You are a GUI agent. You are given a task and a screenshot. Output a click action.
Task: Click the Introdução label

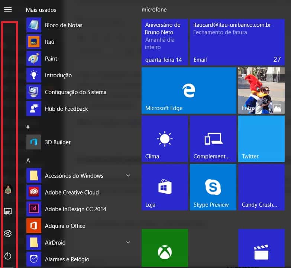58,75
